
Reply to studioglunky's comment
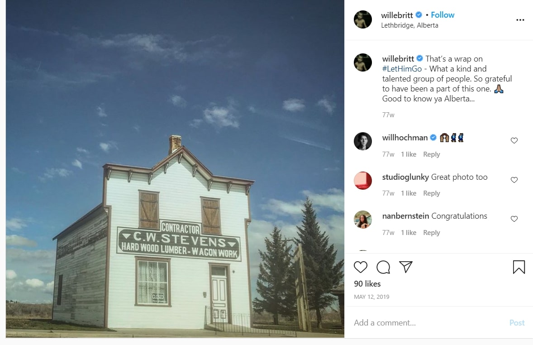tap(431, 193)
